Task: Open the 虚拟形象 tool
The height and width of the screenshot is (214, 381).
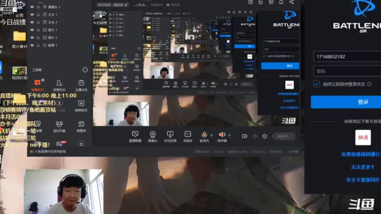Action: (59, 126)
